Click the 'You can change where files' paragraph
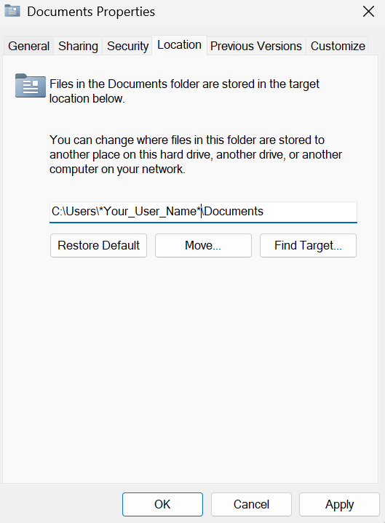Screen dimensions: 385x523 [196, 154]
